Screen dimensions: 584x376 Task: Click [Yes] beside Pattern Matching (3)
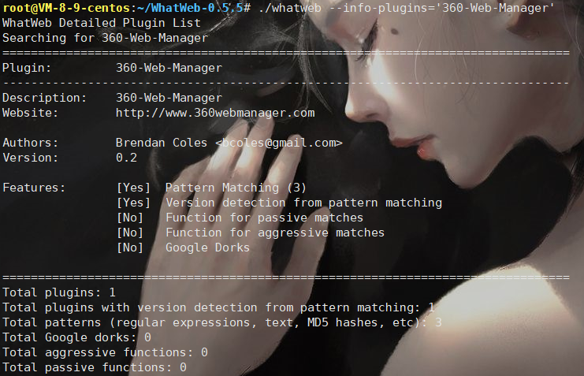[x=133, y=188]
